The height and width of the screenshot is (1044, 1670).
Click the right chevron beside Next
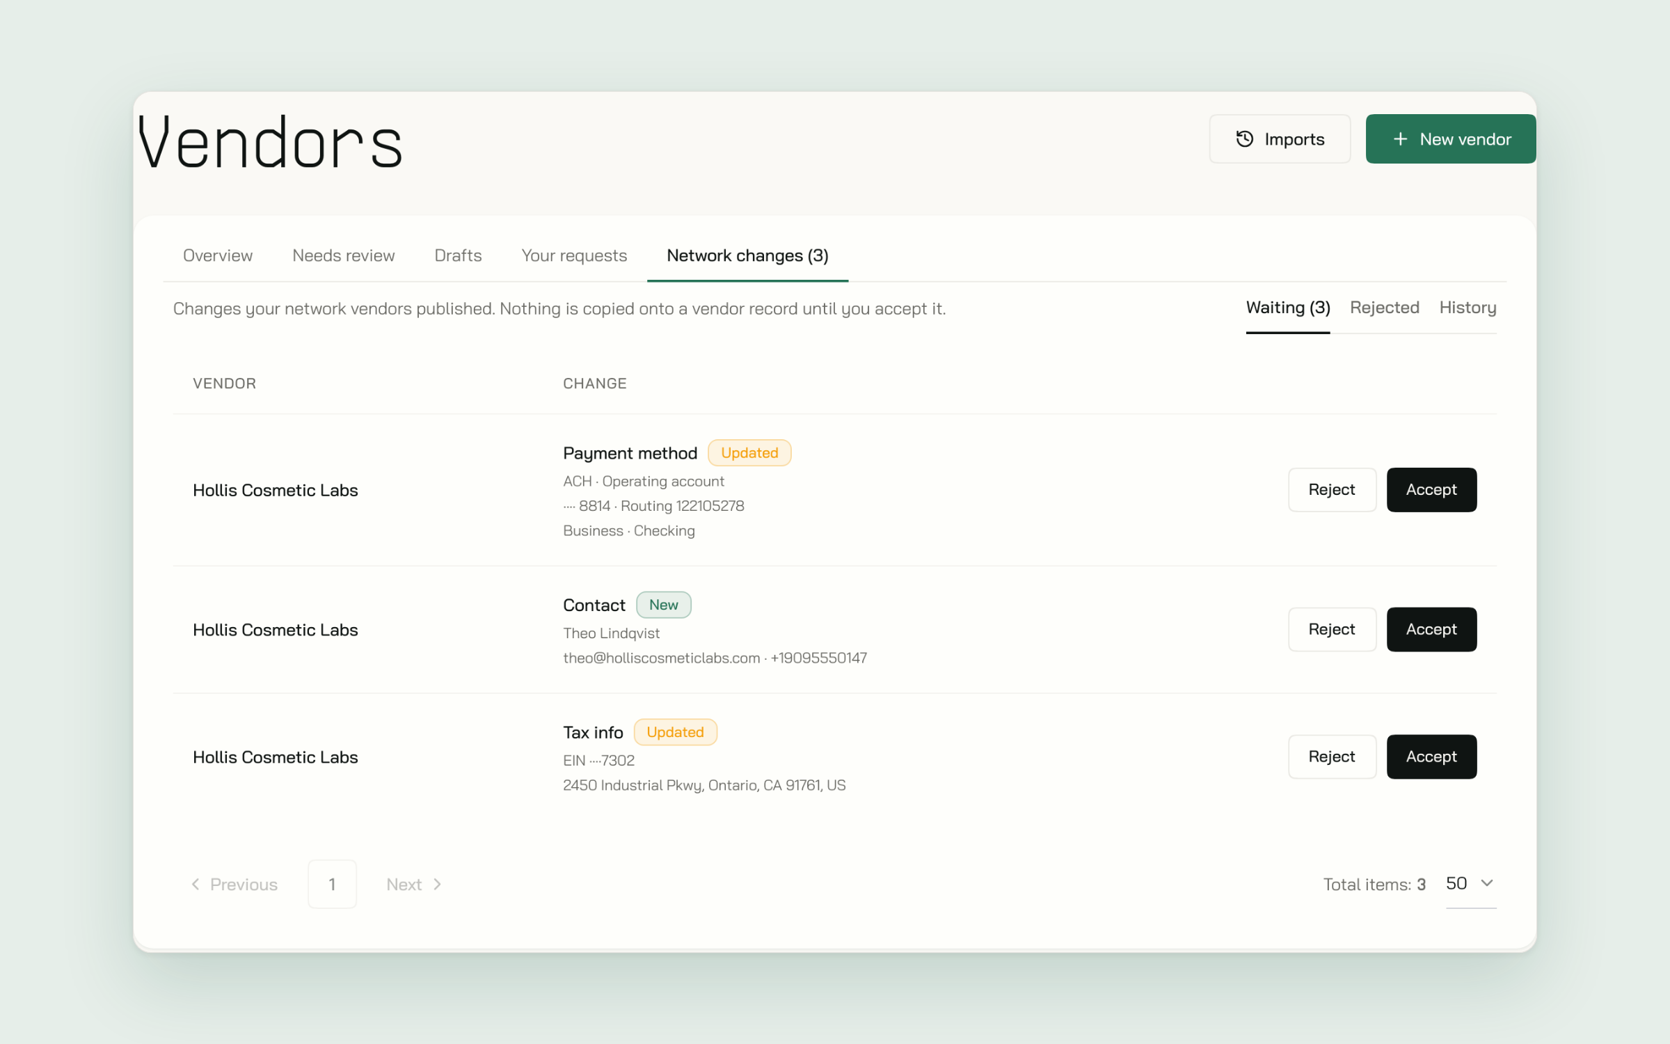(x=437, y=884)
